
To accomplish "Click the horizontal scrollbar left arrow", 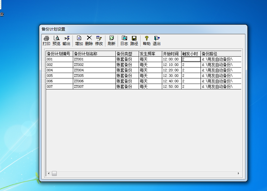I will (x=49, y=173).
